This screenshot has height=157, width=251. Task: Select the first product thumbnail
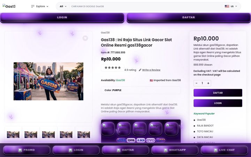13,135
